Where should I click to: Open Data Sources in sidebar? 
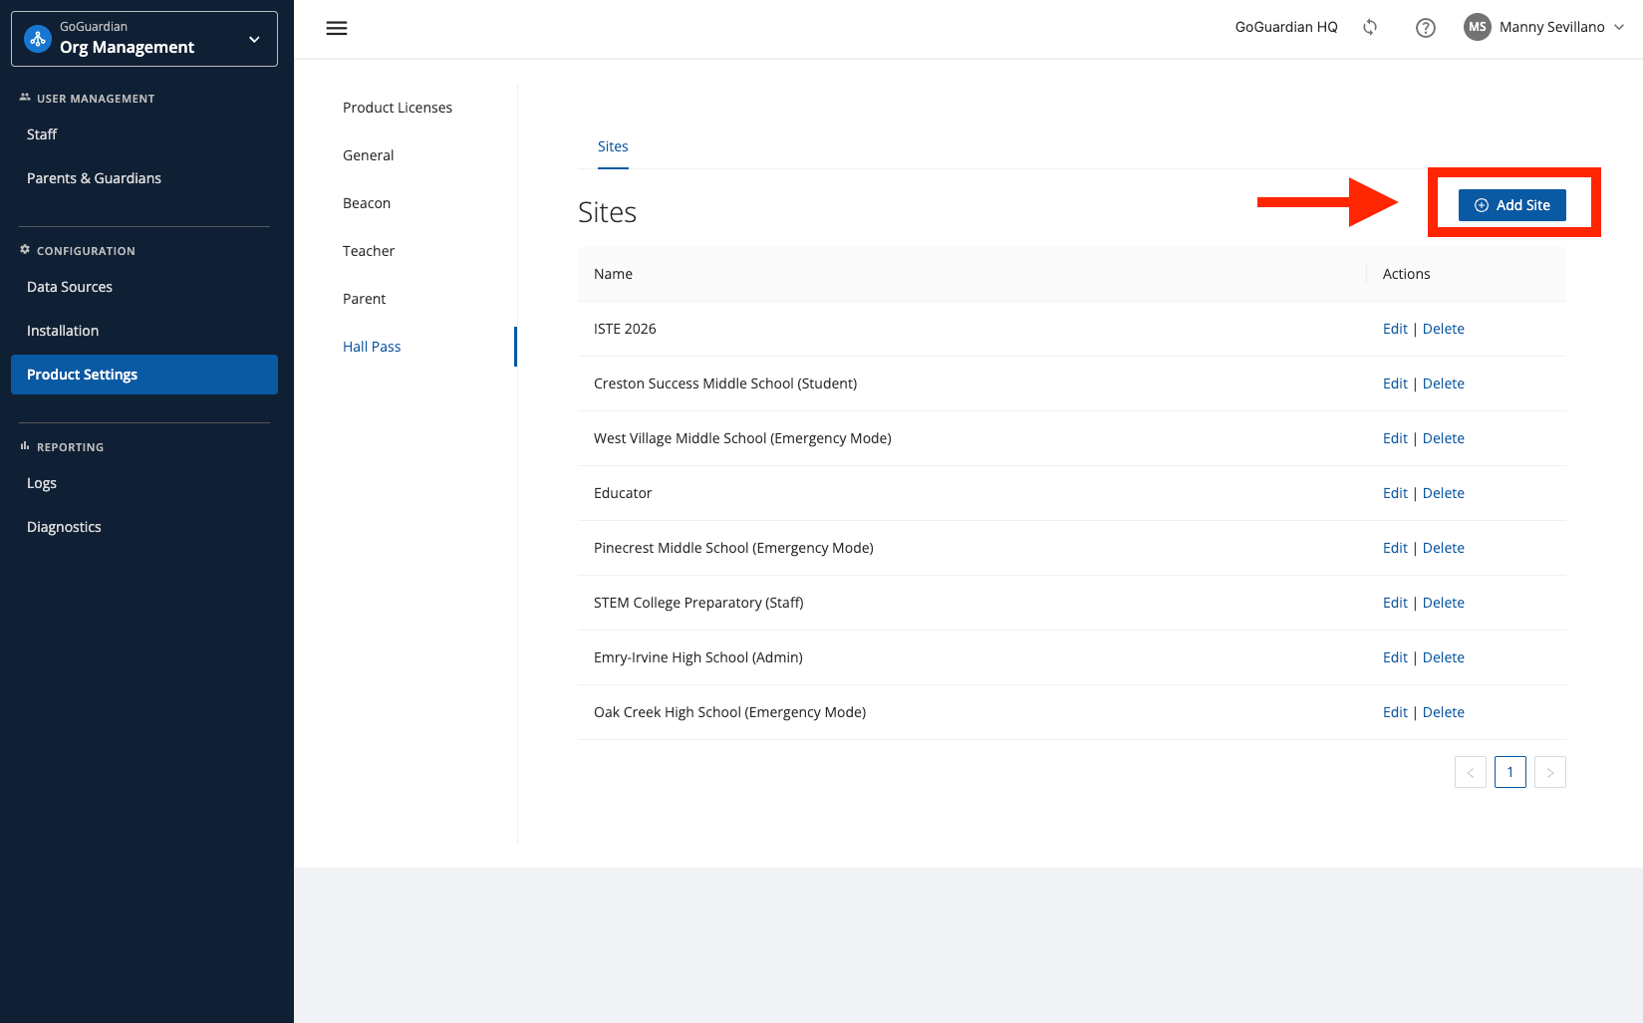click(70, 287)
